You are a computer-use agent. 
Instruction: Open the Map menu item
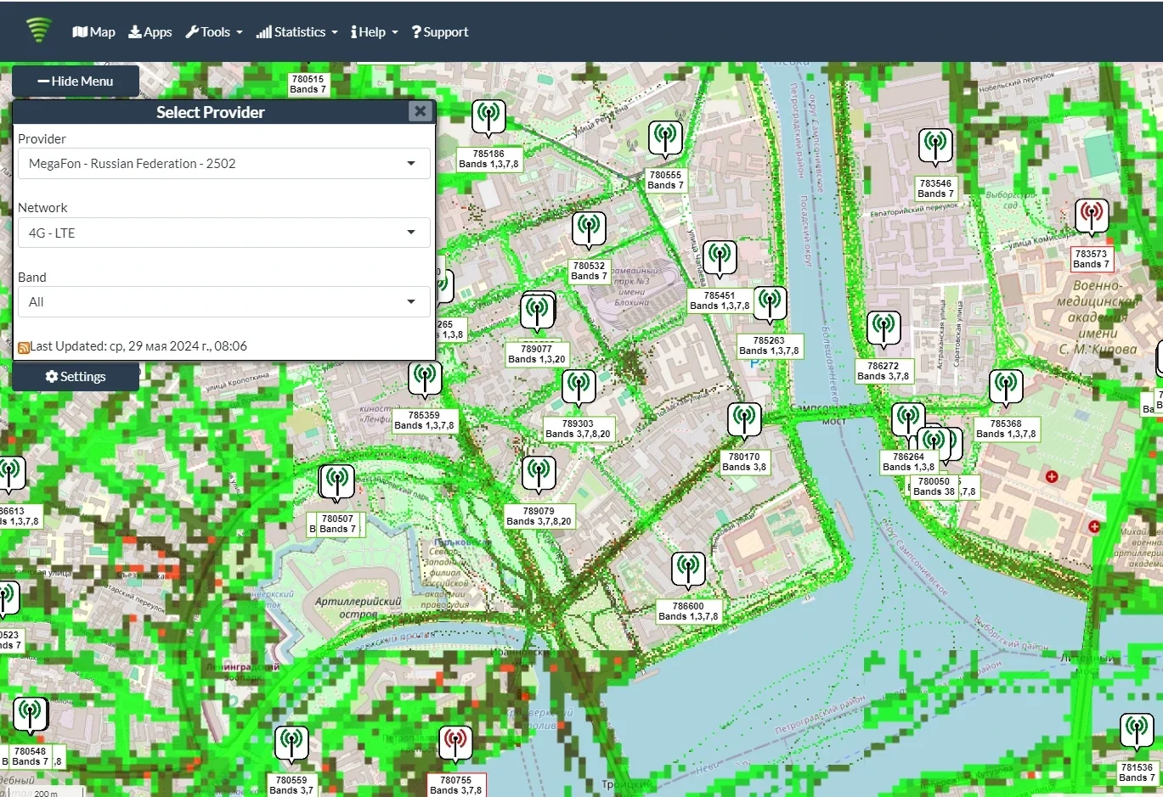click(93, 32)
